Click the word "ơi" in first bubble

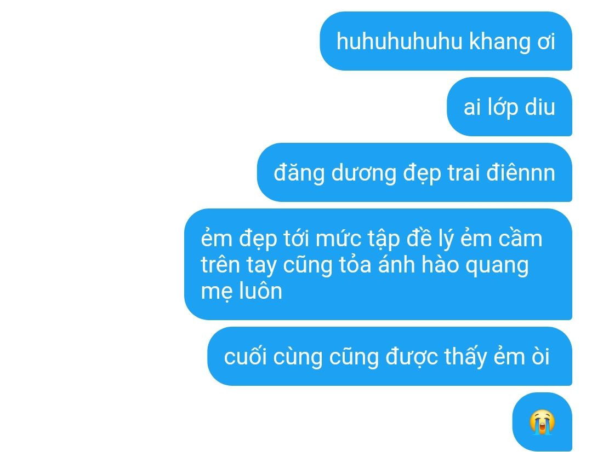[547, 42]
